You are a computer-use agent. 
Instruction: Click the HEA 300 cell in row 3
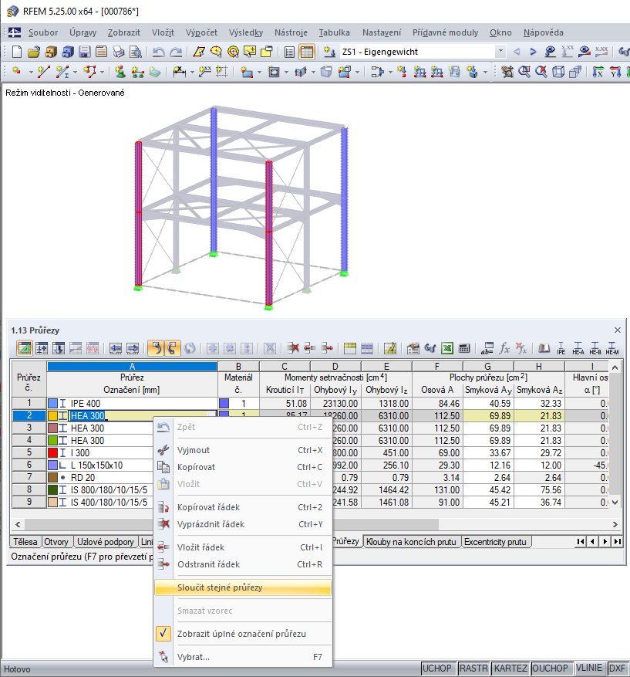(100, 428)
